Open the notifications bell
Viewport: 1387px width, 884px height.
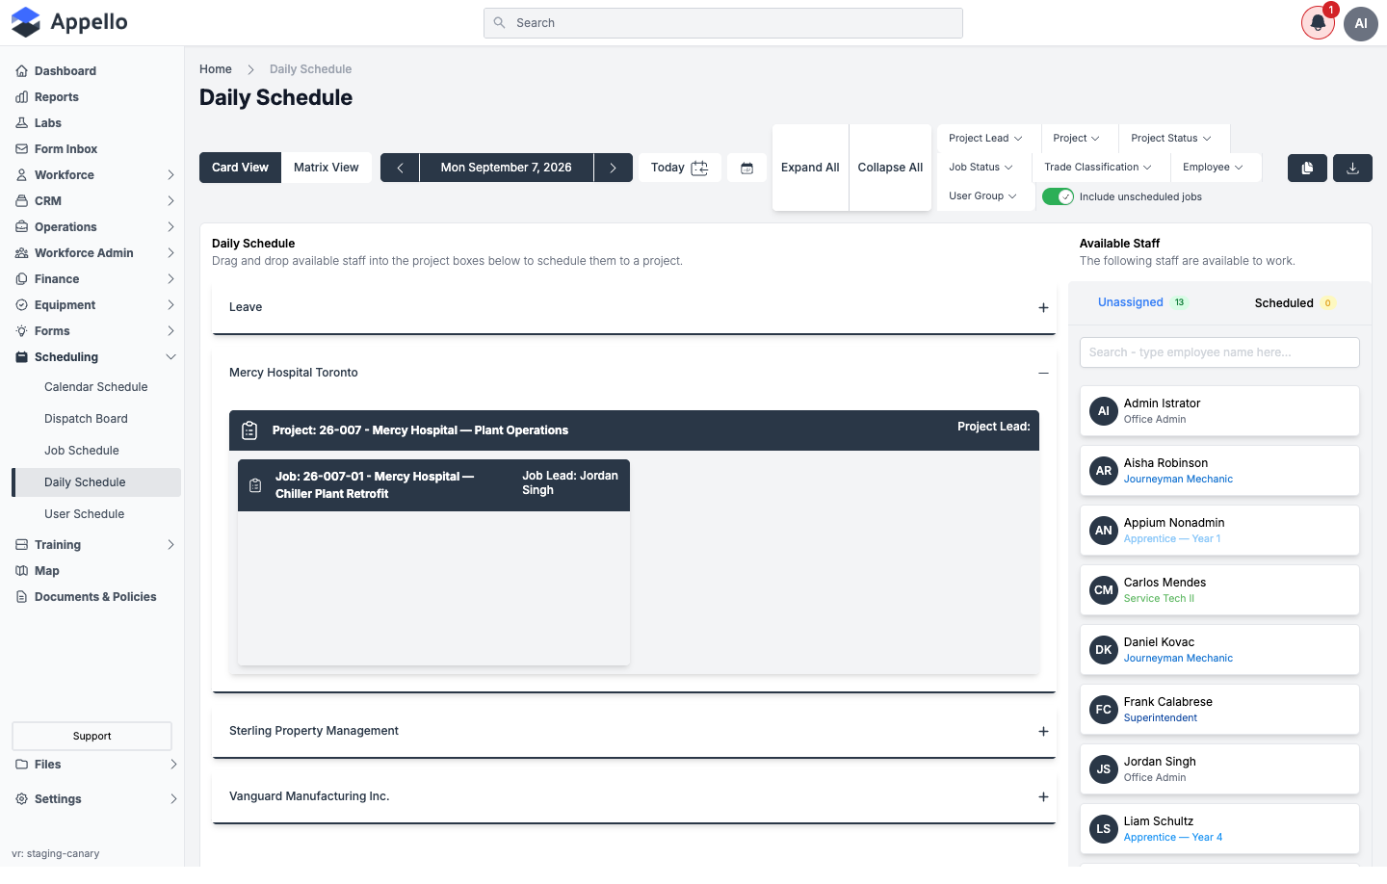(x=1318, y=23)
